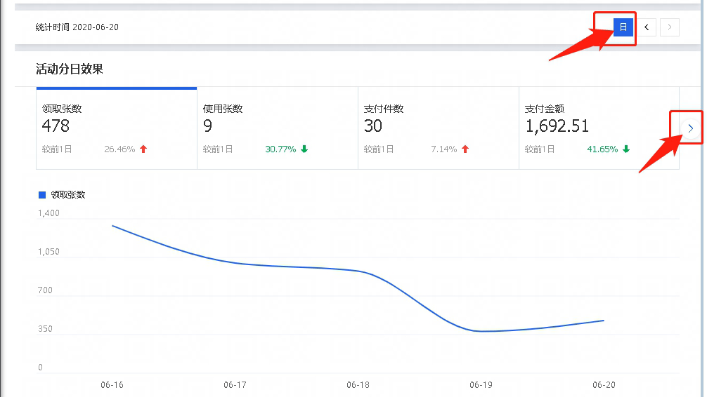707x397 pixels.
Task: Click the red up arrow beside 7.14%
Action: [465, 149]
